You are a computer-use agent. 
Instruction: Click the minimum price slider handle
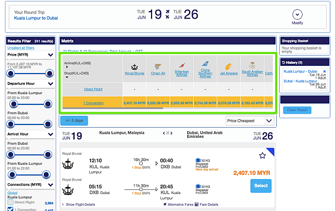pyautogui.click(x=10, y=74)
